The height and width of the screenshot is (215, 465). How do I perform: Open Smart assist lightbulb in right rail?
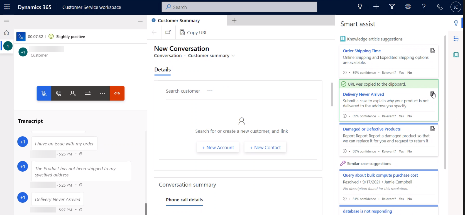coord(456,23)
